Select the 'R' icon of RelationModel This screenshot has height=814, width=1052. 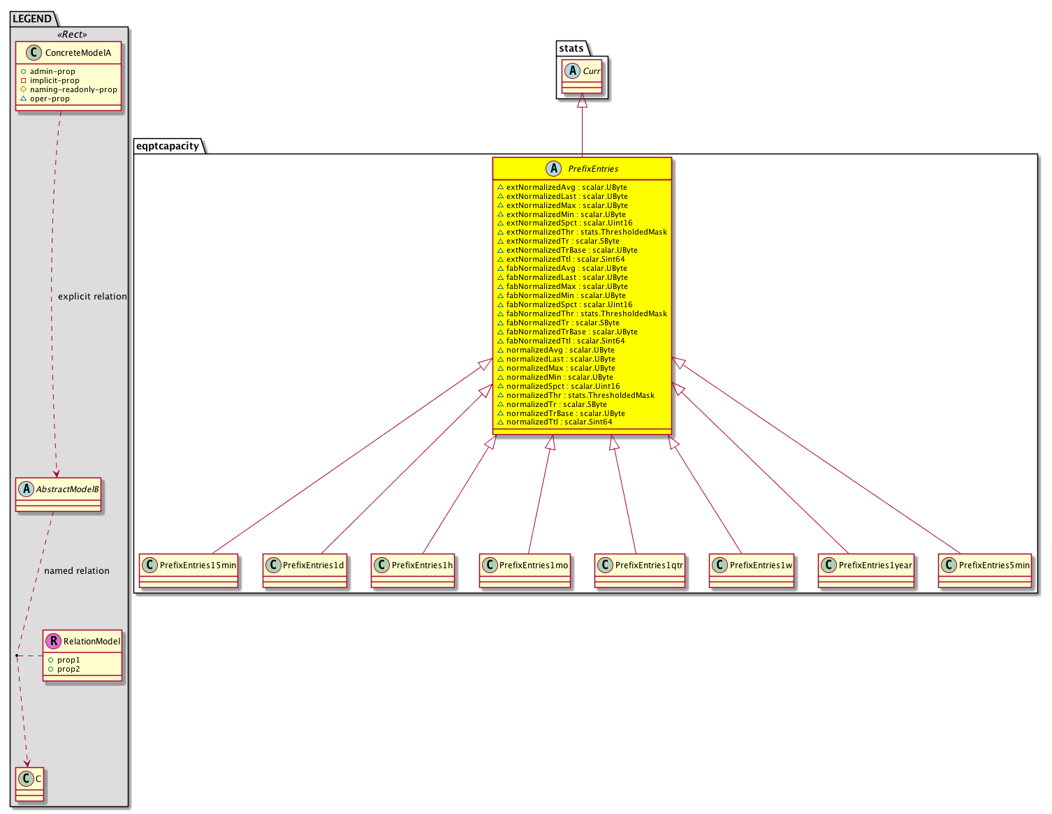pos(52,641)
